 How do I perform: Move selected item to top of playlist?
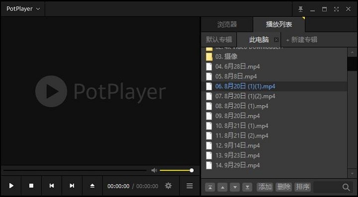tap(210, 187)
